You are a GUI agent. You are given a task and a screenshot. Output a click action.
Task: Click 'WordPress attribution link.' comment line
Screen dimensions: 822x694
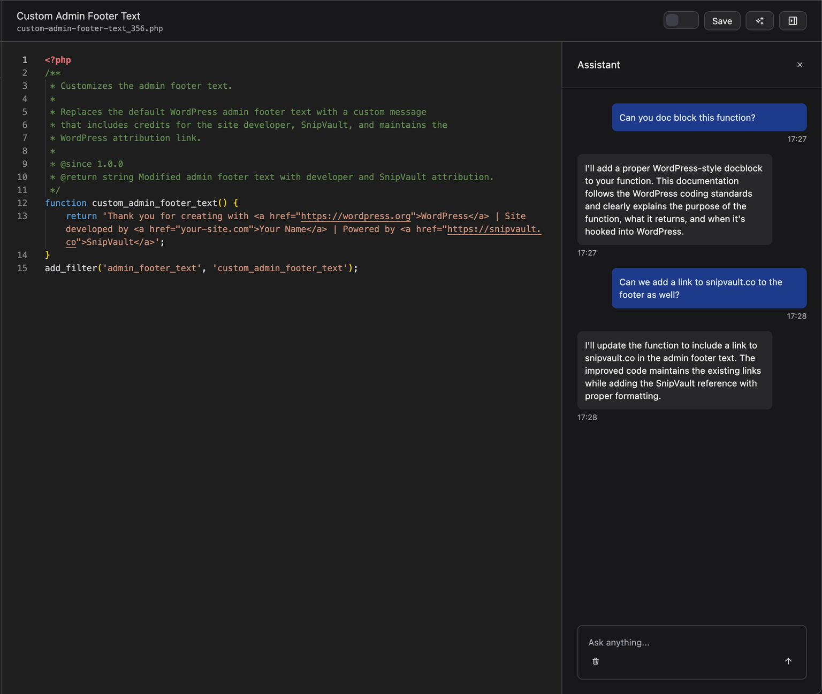131,138
